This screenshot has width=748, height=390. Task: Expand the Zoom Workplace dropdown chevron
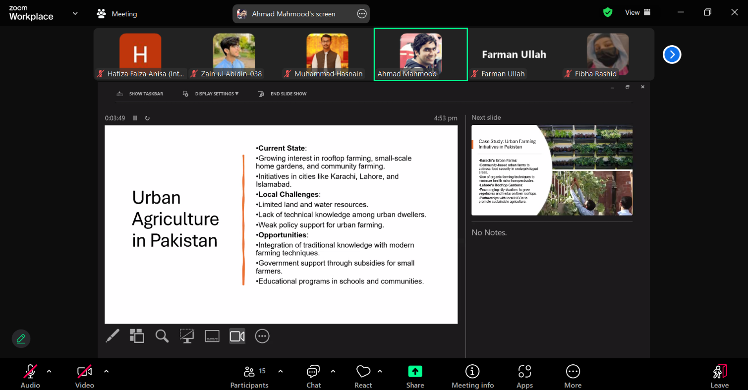point(75,13)
